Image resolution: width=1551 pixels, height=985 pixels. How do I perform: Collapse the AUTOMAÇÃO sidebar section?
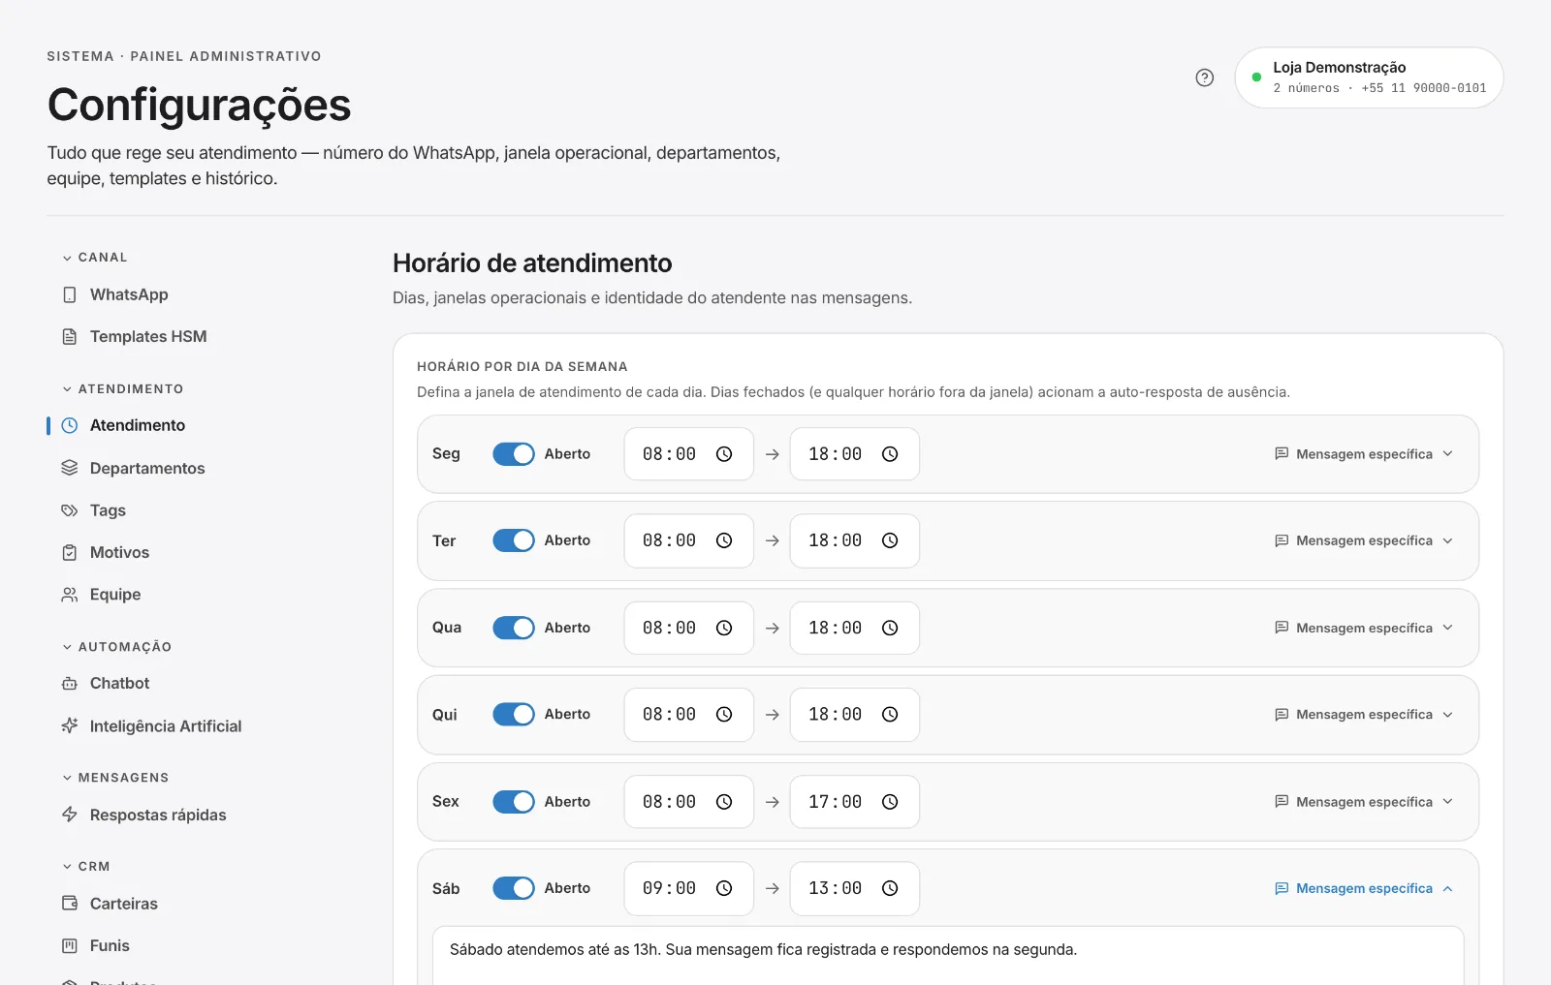tap(116, 647)
